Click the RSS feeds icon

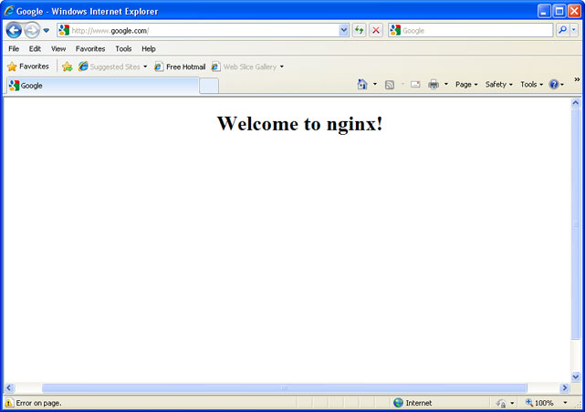pyautogui.click(x=390, y=85)
